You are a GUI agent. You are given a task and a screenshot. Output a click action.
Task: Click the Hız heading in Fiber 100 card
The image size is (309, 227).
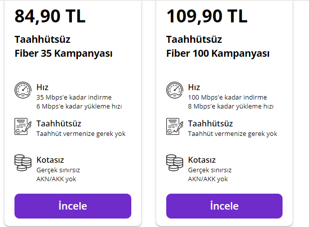coord(194,87)
